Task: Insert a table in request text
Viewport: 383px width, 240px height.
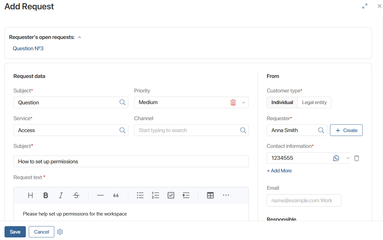Action: pos(210,195)
